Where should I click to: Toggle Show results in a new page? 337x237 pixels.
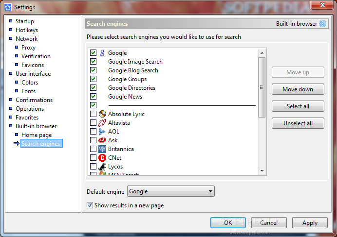click(90, 205)
